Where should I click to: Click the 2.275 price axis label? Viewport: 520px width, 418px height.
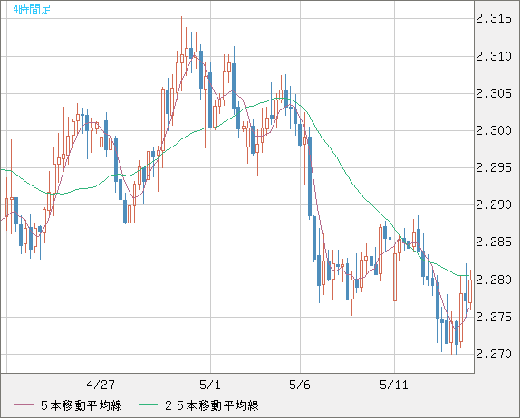click(x=494, y=317)
